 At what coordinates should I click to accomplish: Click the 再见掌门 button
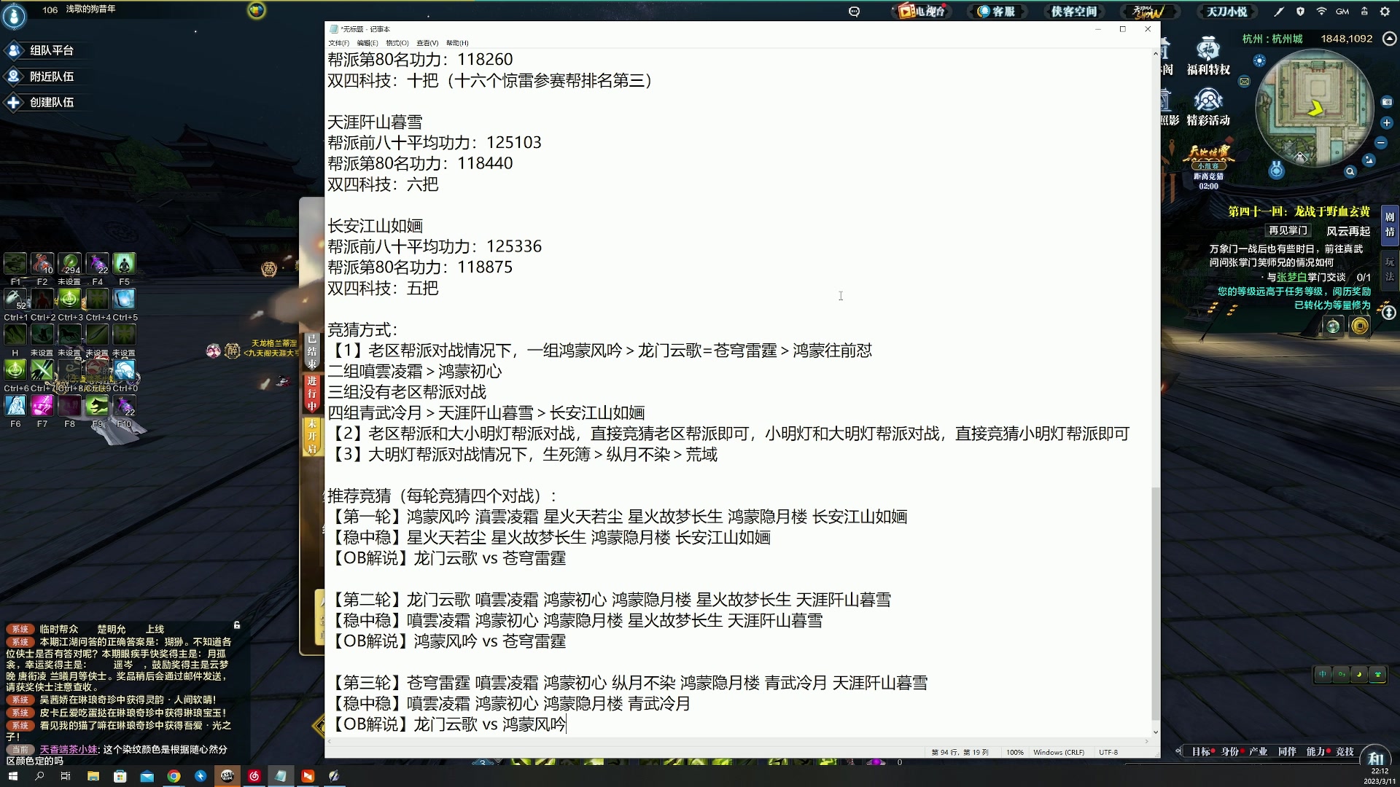pos(1288,230)
